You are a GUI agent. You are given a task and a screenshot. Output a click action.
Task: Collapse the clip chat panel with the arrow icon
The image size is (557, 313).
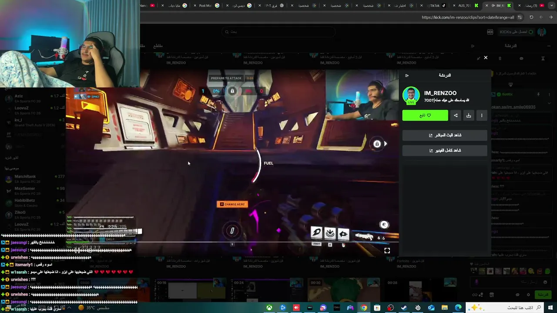click(x=407, y=75)
